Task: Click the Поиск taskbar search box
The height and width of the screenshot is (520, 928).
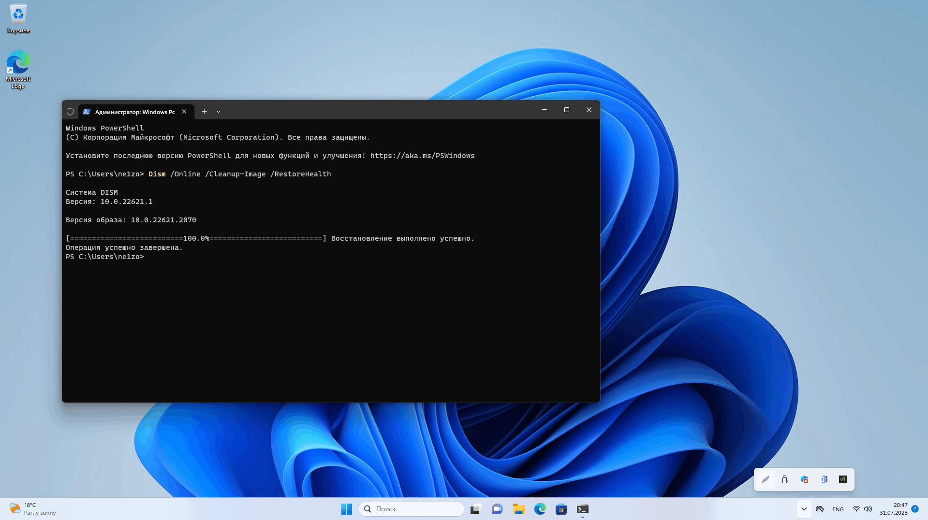Action: tap(412, 509)
